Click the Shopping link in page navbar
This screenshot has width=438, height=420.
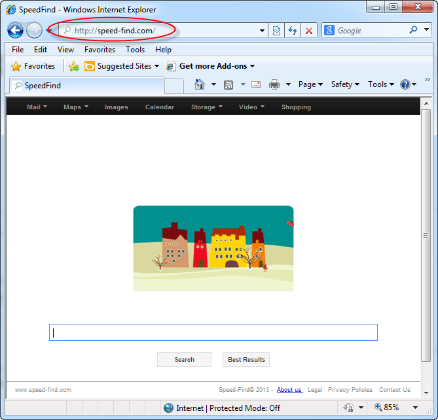coord(296,107)
